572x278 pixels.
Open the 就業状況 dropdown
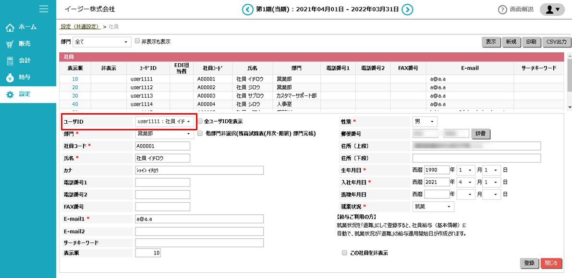433,207
